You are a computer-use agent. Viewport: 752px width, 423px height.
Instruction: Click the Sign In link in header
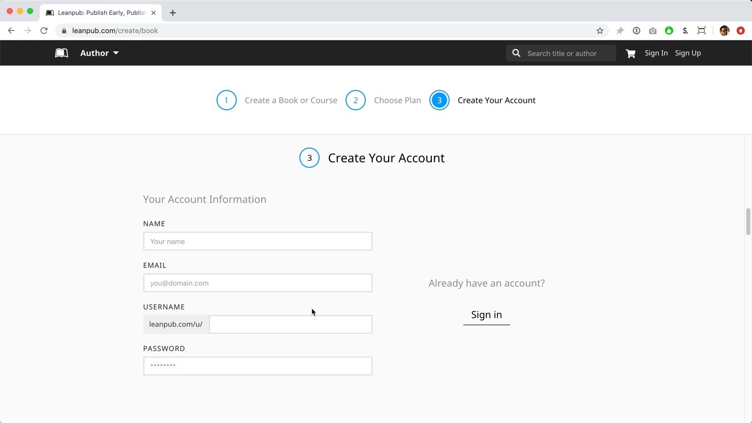click(656, 53)
